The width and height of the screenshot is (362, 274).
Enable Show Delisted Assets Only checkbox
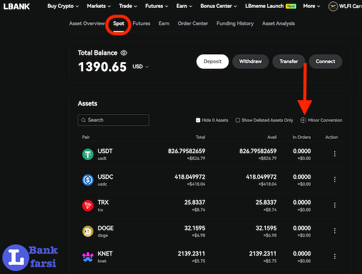[238, 120]
